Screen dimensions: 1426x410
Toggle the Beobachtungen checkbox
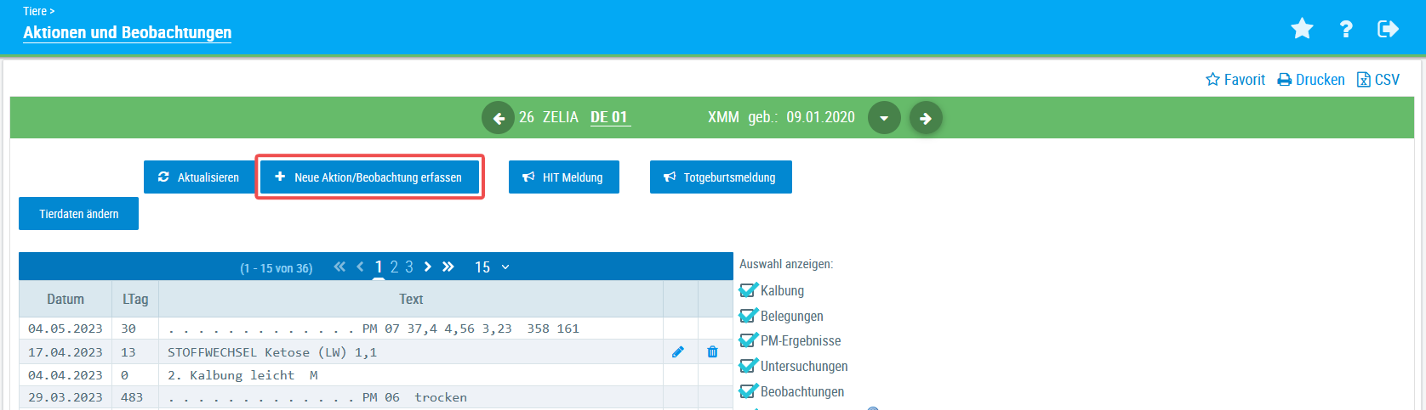pos(748,391)
